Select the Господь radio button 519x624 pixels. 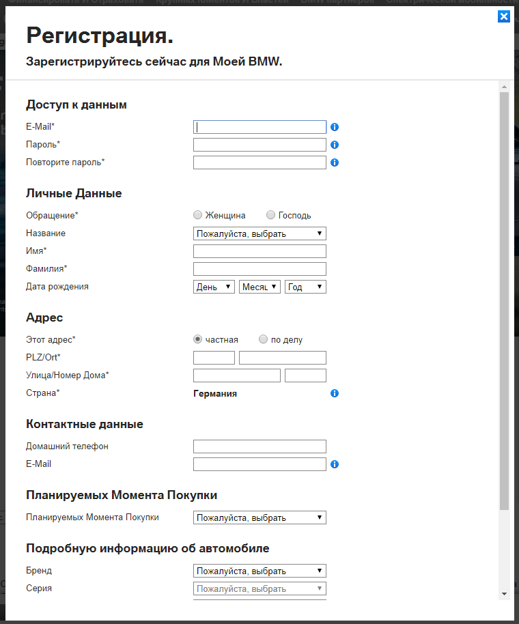tap(270, 215)
